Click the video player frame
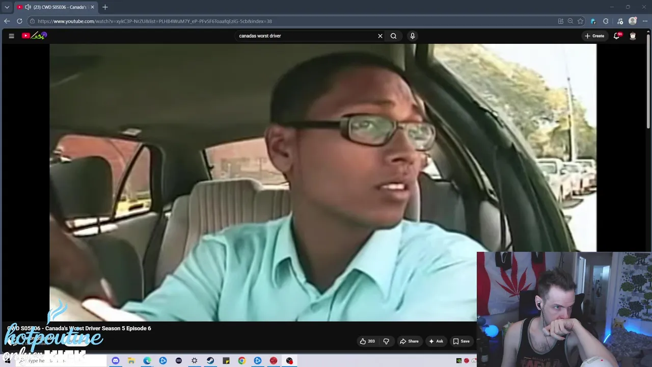 (323, 182)
